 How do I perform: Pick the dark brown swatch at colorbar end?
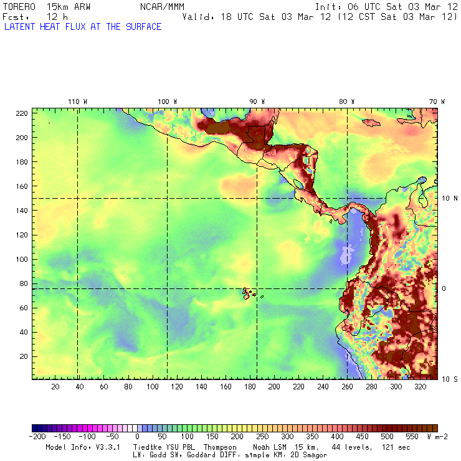[435, 428]
